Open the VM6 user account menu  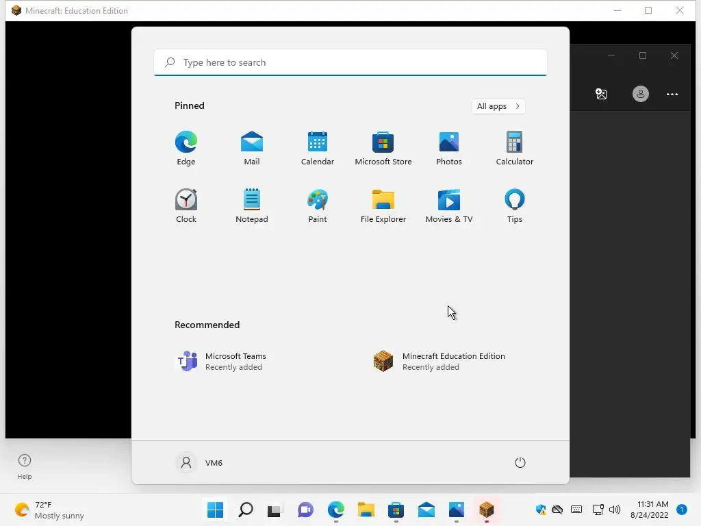tap(199, 462)
